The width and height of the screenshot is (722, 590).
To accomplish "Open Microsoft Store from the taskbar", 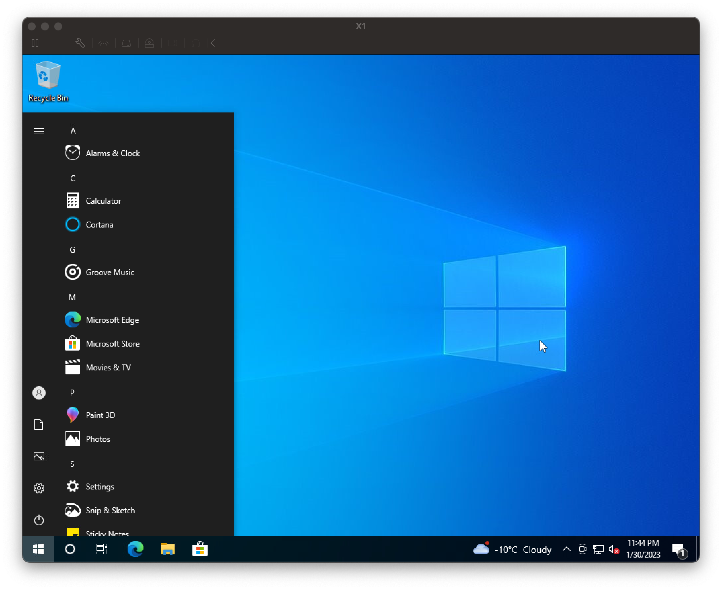I will point(200,549).
